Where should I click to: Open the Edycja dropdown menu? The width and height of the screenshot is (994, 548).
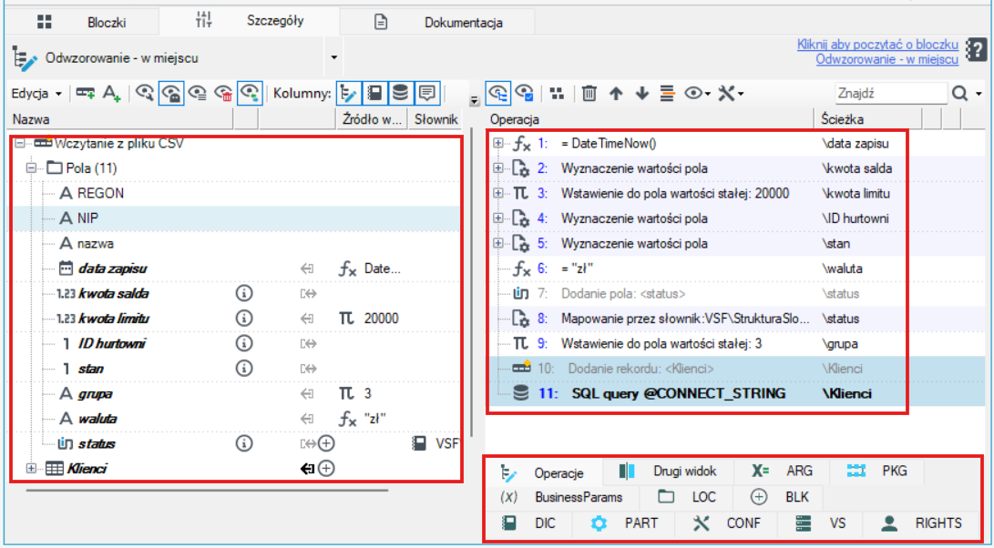[36, 94]
